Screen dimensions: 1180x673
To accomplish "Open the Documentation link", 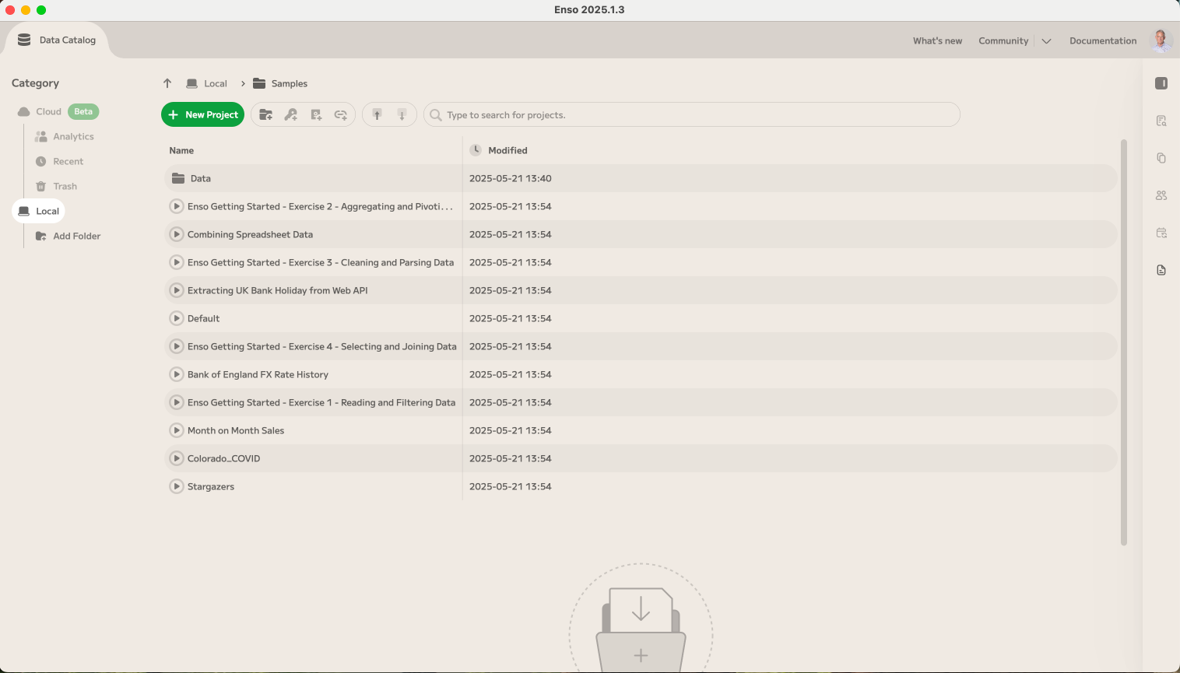I will click(x=1103, y=41).
